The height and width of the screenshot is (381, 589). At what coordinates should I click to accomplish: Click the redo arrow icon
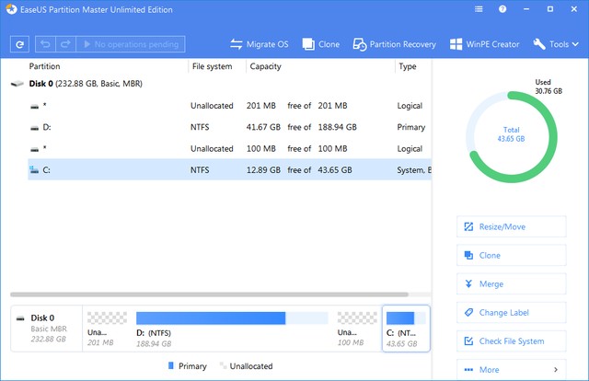click(x=66, y=44)
